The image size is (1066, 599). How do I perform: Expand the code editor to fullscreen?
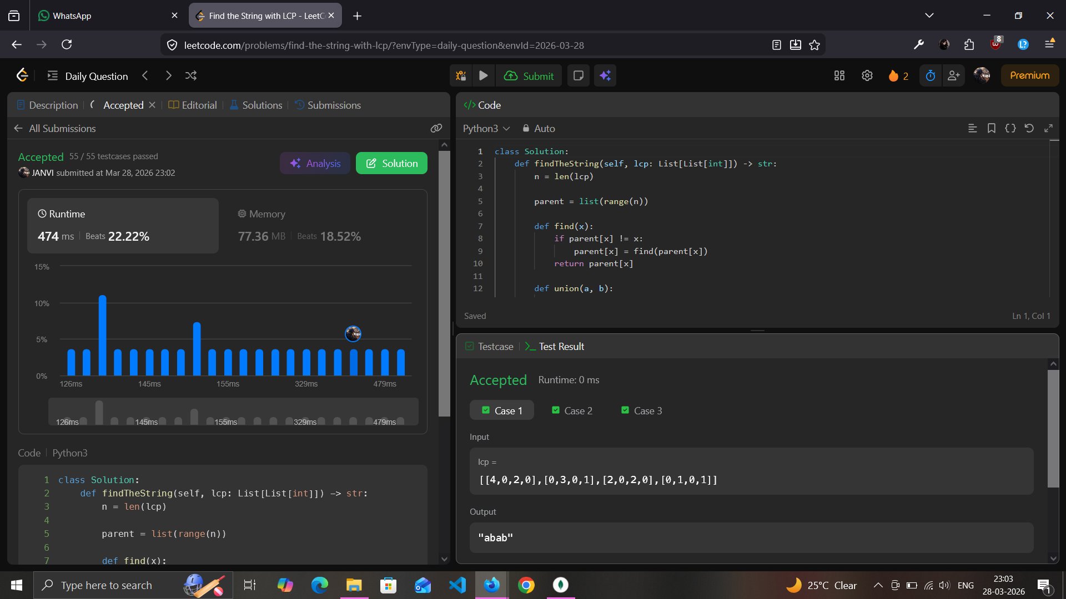1048,129
